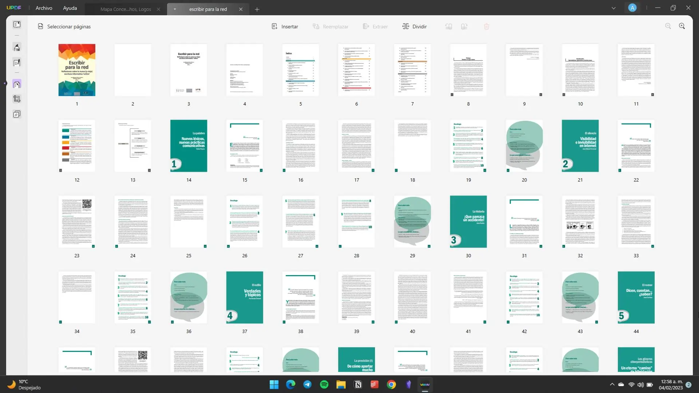Open Notion from taskbar
The width and height of the screenshot is (699, 393).
coord(358,384)
